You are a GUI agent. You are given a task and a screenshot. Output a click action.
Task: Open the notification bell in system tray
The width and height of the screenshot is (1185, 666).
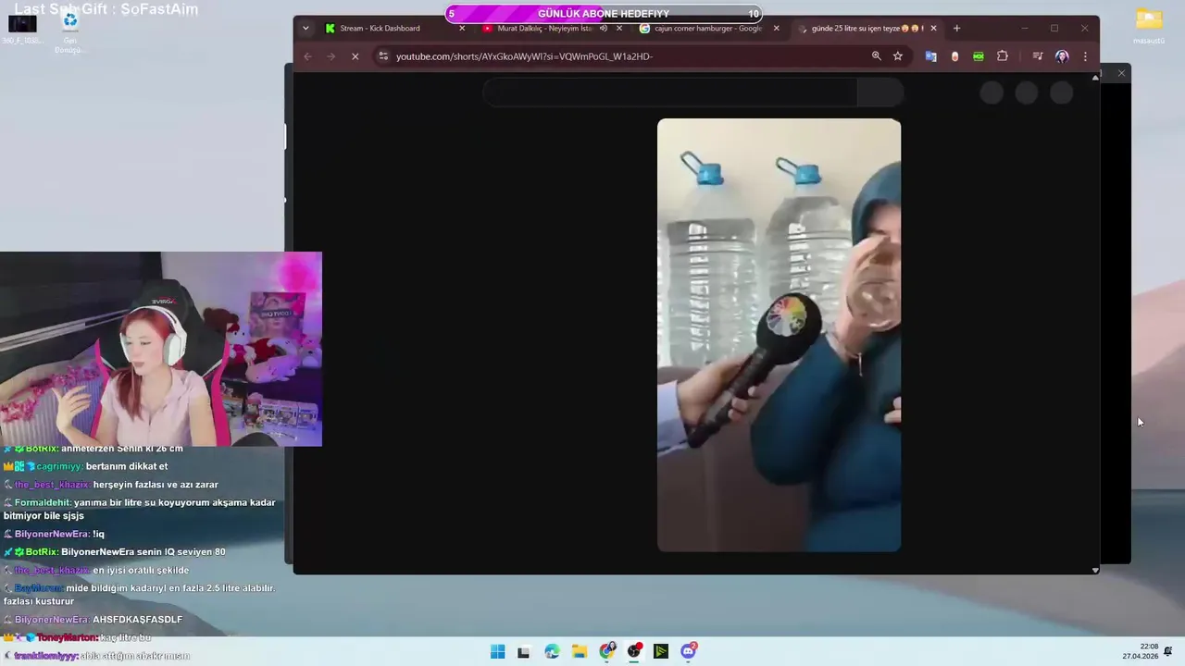tap(1168, 651)
